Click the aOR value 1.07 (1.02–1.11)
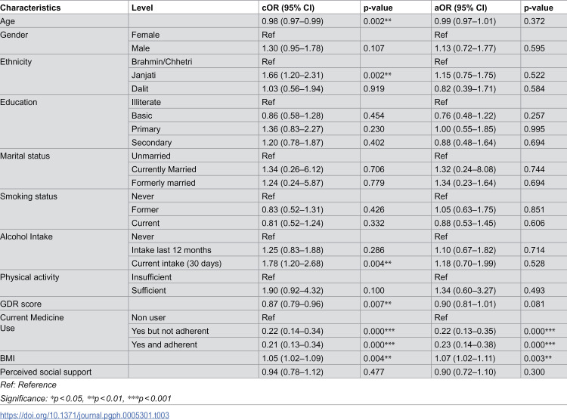The width and height of the screenshot is (567, 420). click(x=465, y=358)
